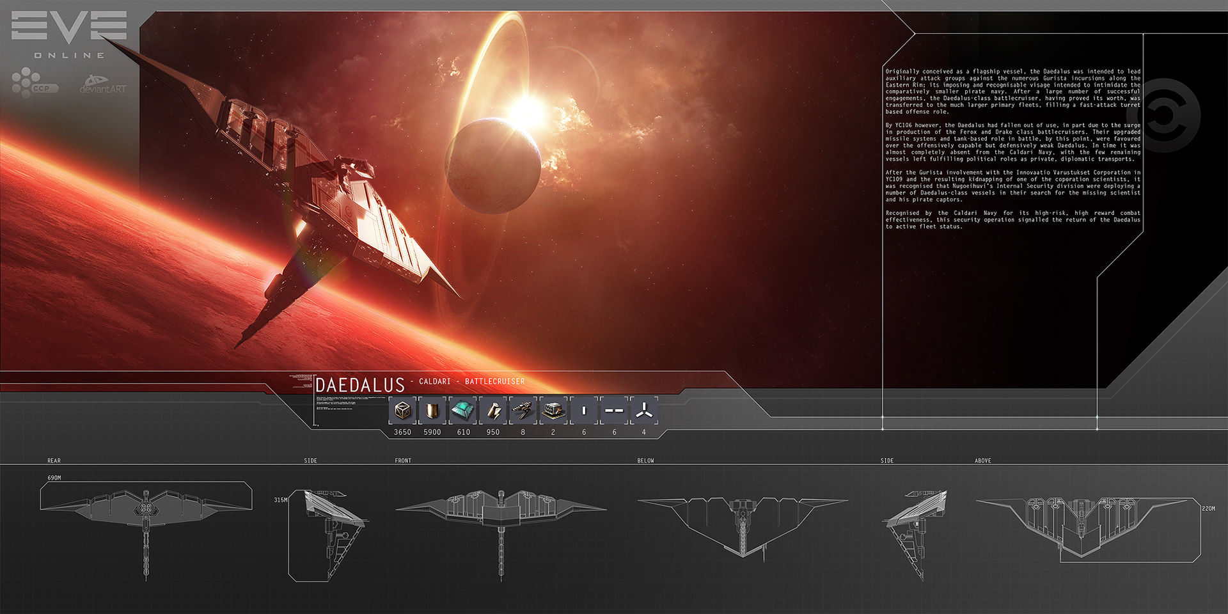This screenshot has width=1228, height=614.
Task: Click the 950 powergrid value
Action: point(493,432)
